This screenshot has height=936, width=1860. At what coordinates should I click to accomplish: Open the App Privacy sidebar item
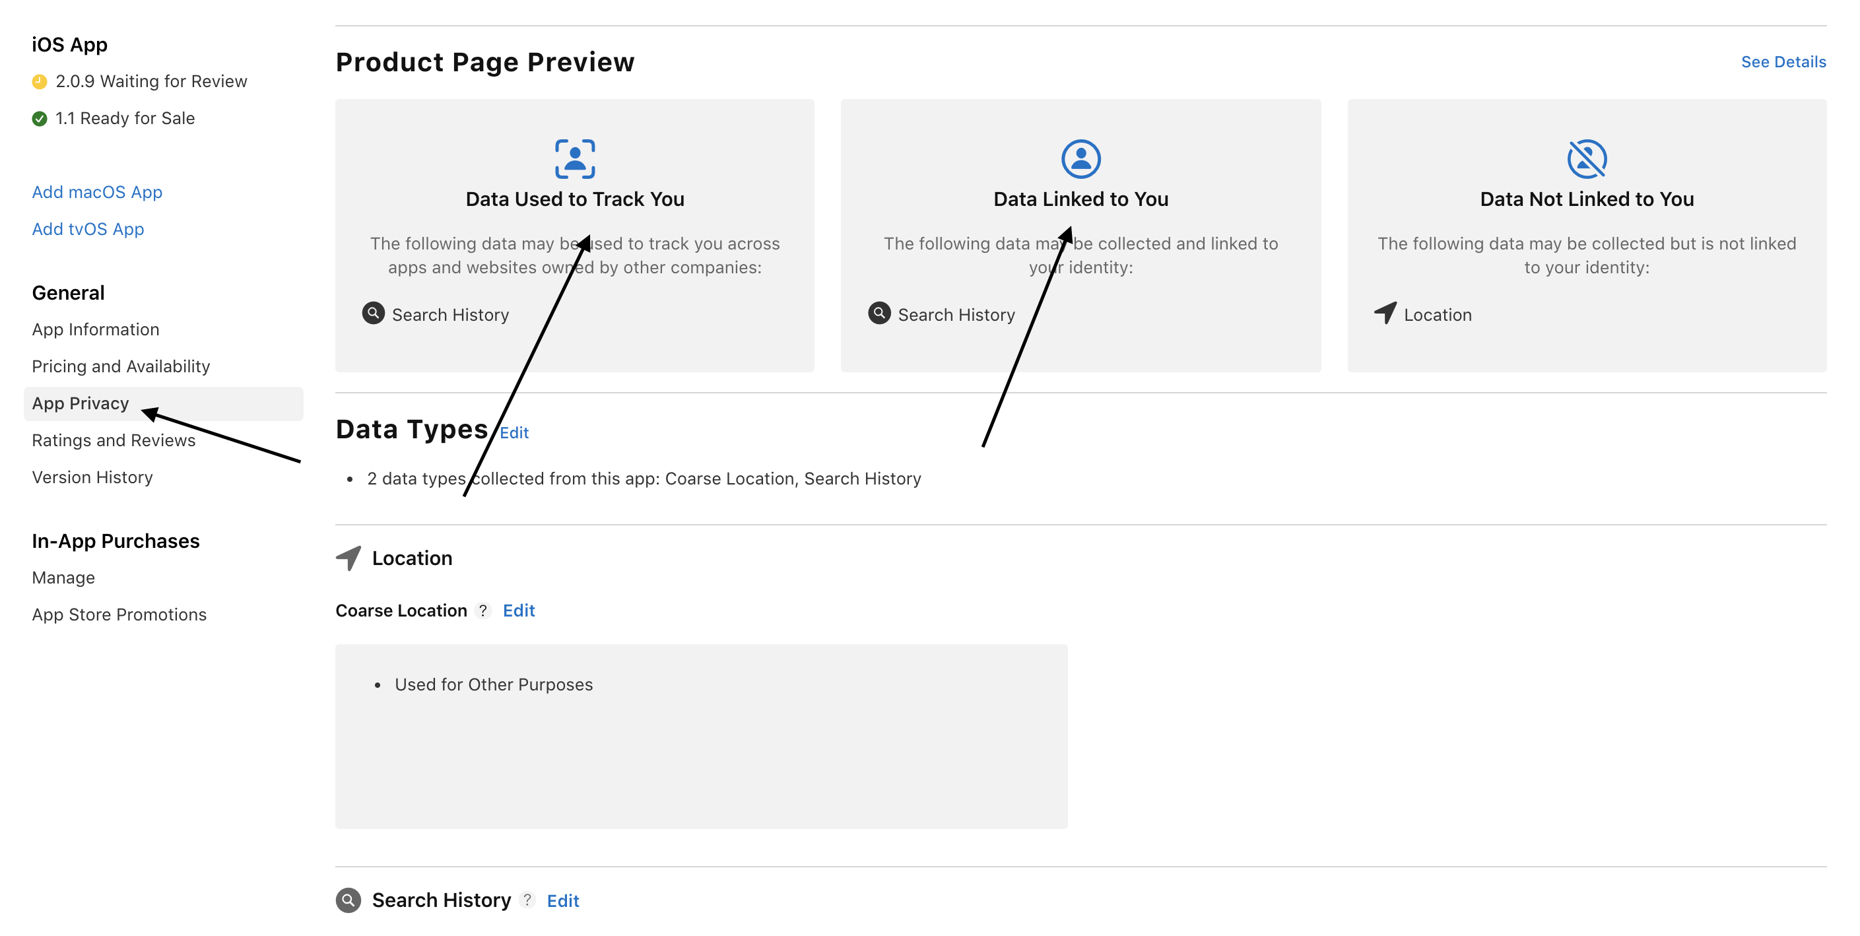tap(81, 404)
